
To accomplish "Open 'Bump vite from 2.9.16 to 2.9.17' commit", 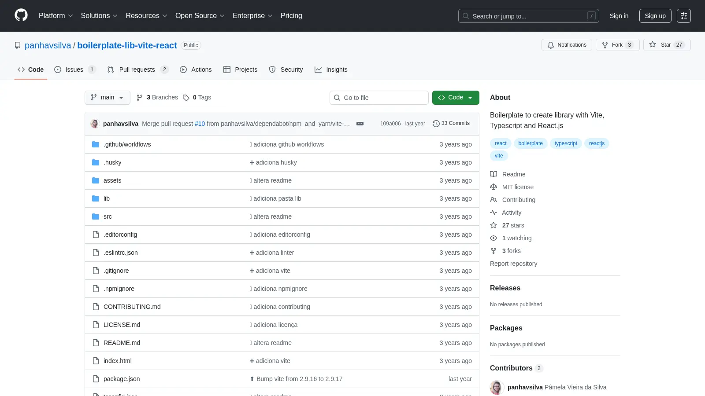I will pyautogui.click(x=296, y=379).
